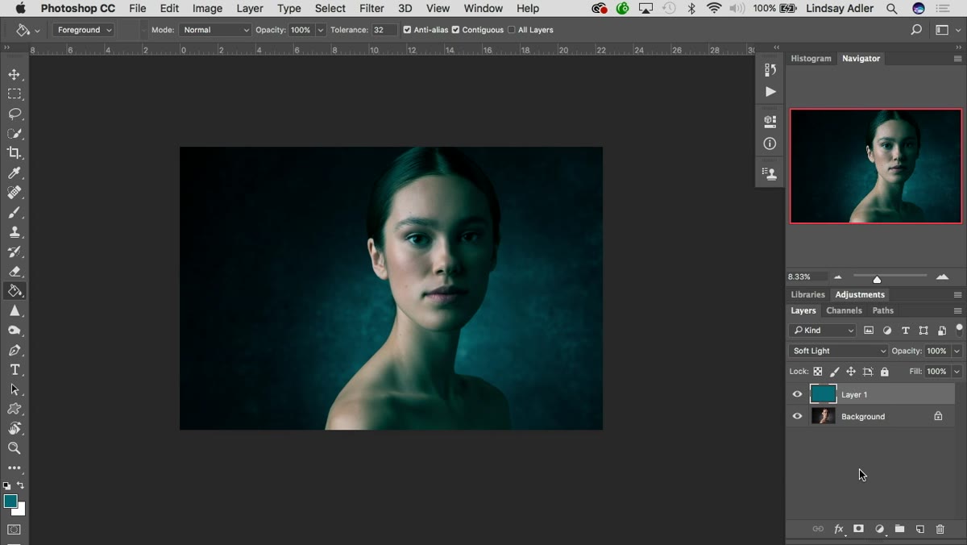Click the foreground color swatch
Viewport: 967px width, 545px height.
(10, 501)
